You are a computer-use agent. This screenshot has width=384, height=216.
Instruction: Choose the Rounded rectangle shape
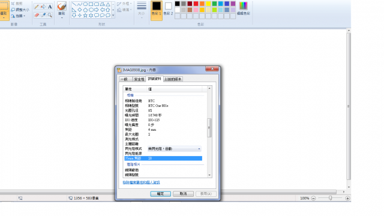click(x=97, y=4)
